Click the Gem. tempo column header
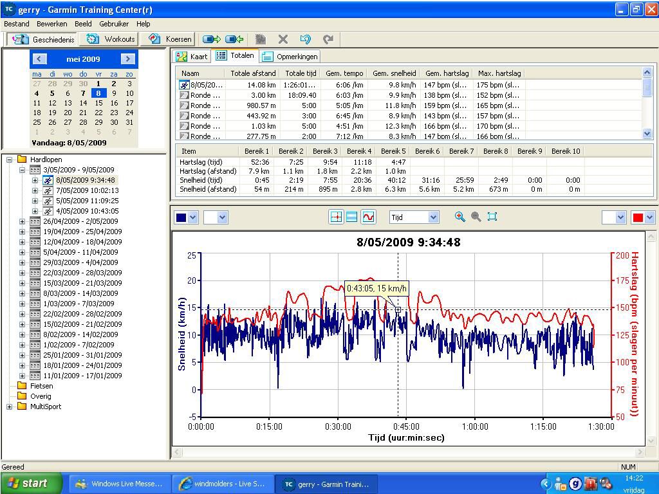Viewport: 659px width, 494px height. [344, 73]
